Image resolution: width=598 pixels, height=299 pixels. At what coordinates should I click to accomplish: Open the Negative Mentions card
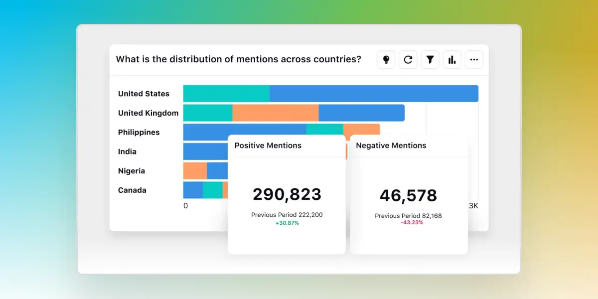click(391, 146)
